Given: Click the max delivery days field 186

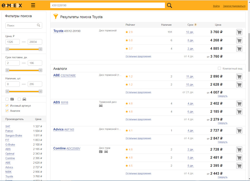Looking at the screenshot, I should [x=35, y=63].
